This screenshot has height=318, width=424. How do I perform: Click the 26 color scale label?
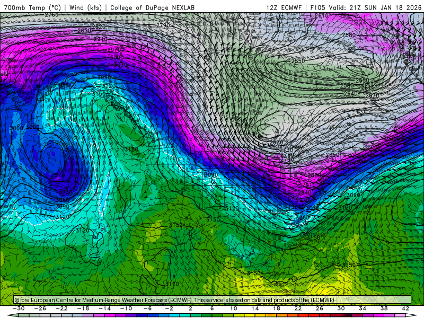coord(320,308)
